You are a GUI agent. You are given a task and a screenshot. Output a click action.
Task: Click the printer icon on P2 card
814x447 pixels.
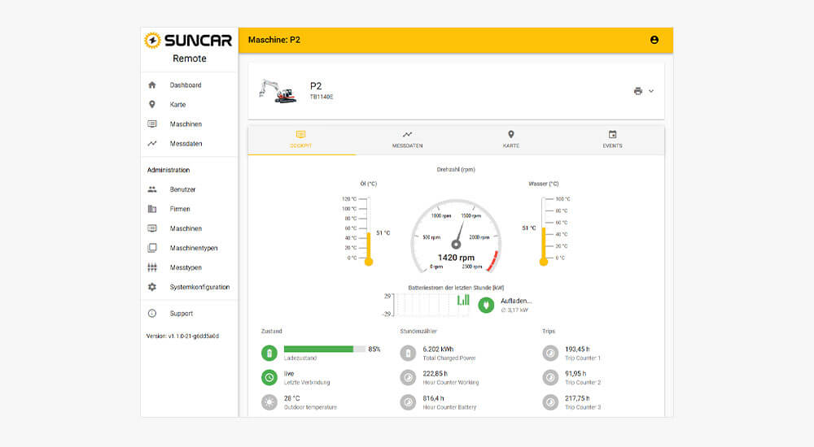(x=638, y=91)
